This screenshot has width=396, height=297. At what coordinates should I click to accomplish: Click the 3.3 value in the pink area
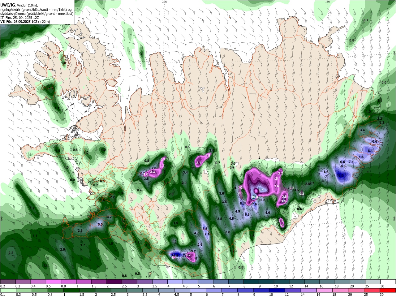tap(153, 172)
